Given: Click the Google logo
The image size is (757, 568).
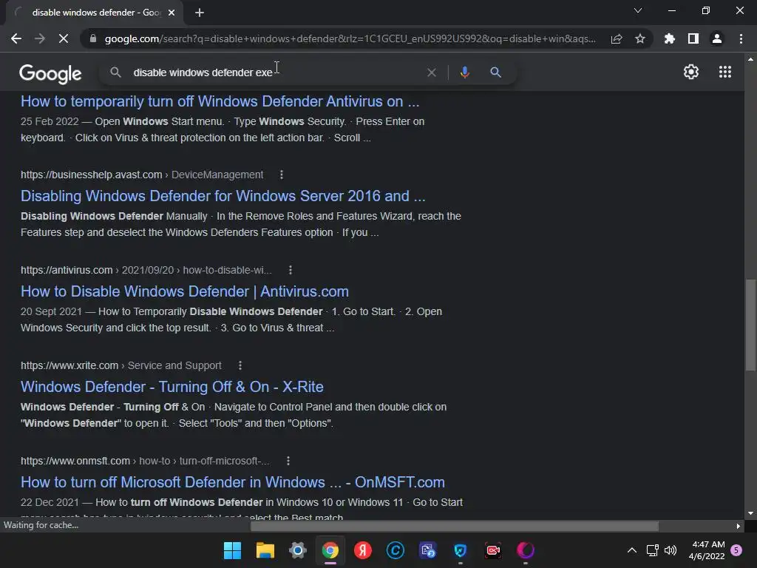Looking at the screenshot, I should pyautogui.click(x=50, y=73).
